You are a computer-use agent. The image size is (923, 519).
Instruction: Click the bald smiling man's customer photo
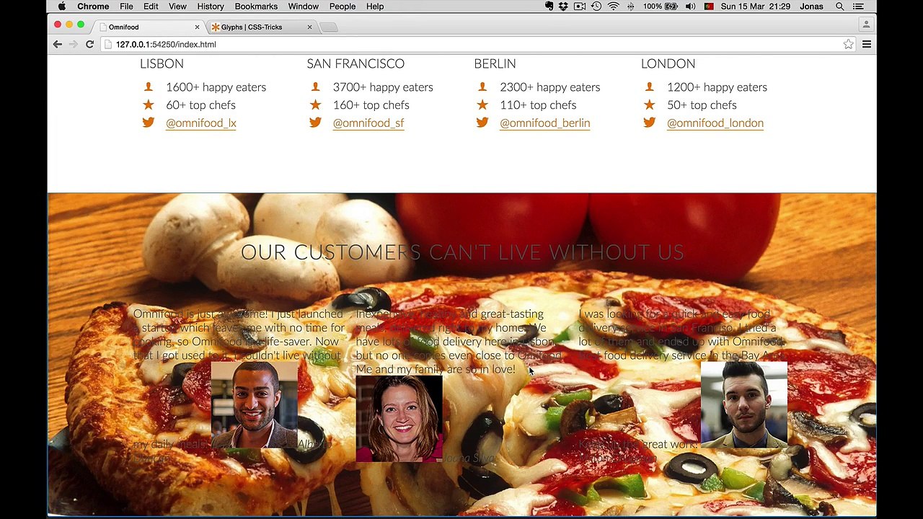(x=255, y=405)
